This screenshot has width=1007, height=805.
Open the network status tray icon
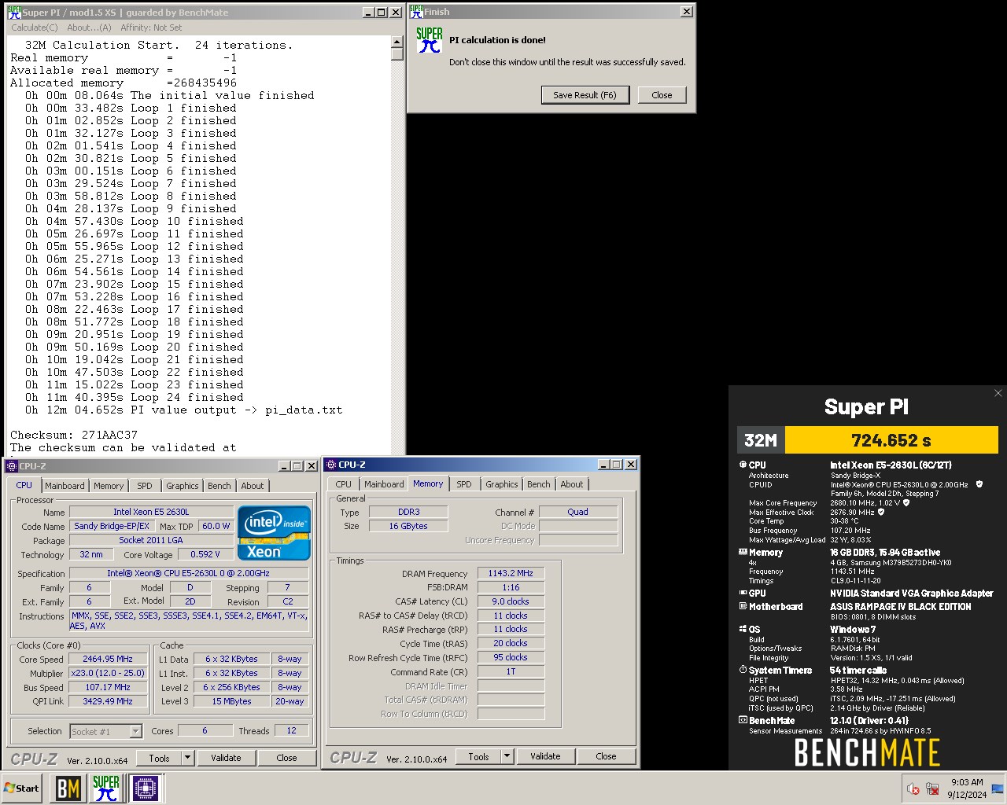click(932, 788)
